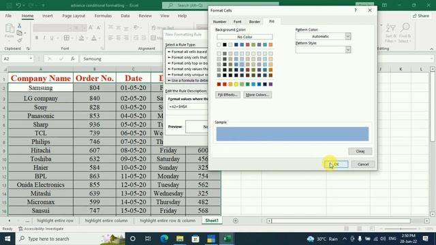Viewport: 436px width, 245px height.
Task: Open the Page Layout ribbon tab
Action: [74, 16]
